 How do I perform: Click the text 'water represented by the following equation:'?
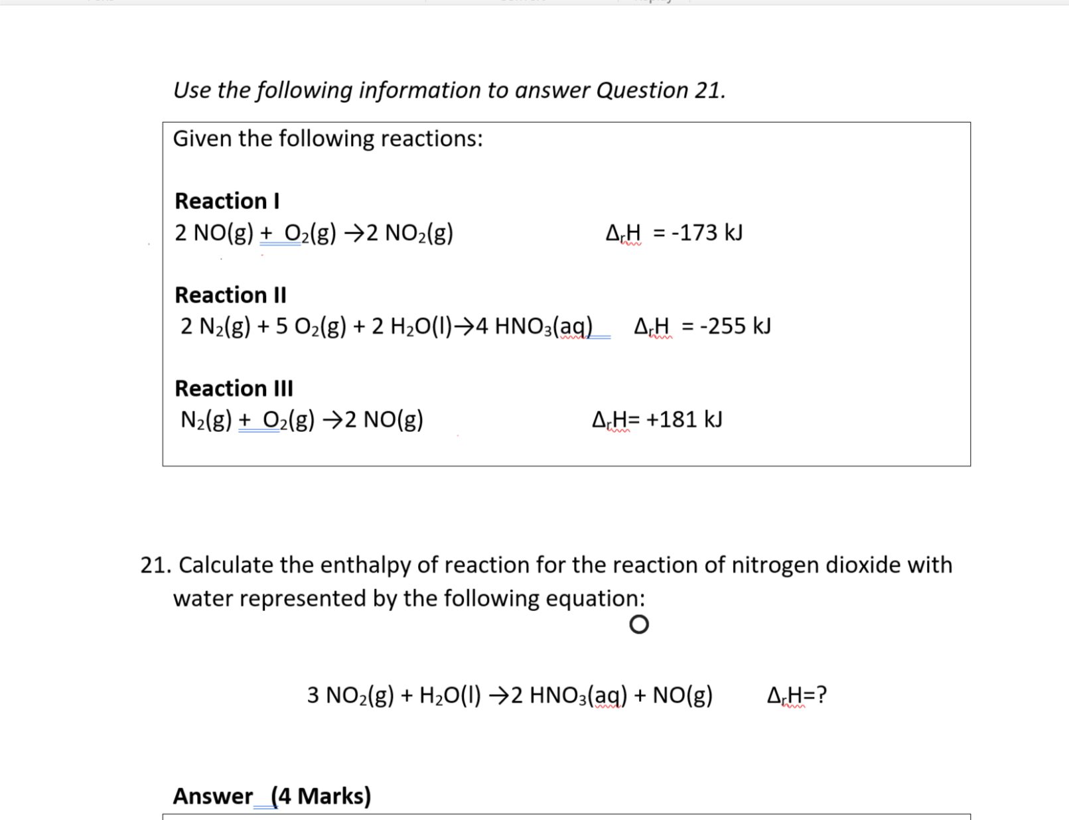(409, 598)
